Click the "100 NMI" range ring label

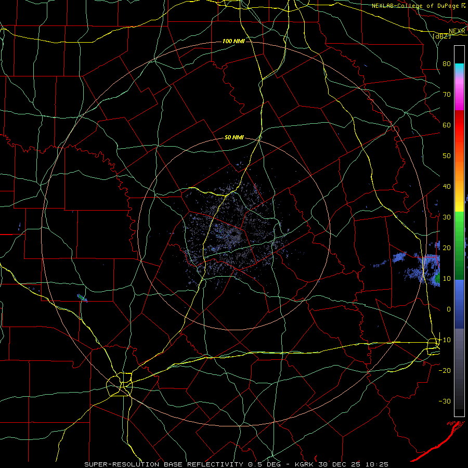tap(233, 41)
